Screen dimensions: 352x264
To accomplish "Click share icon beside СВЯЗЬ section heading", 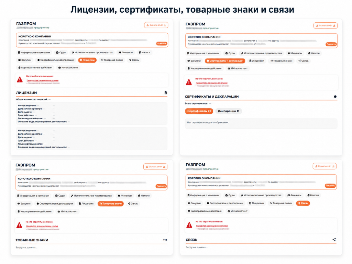I will coord(334,240).
